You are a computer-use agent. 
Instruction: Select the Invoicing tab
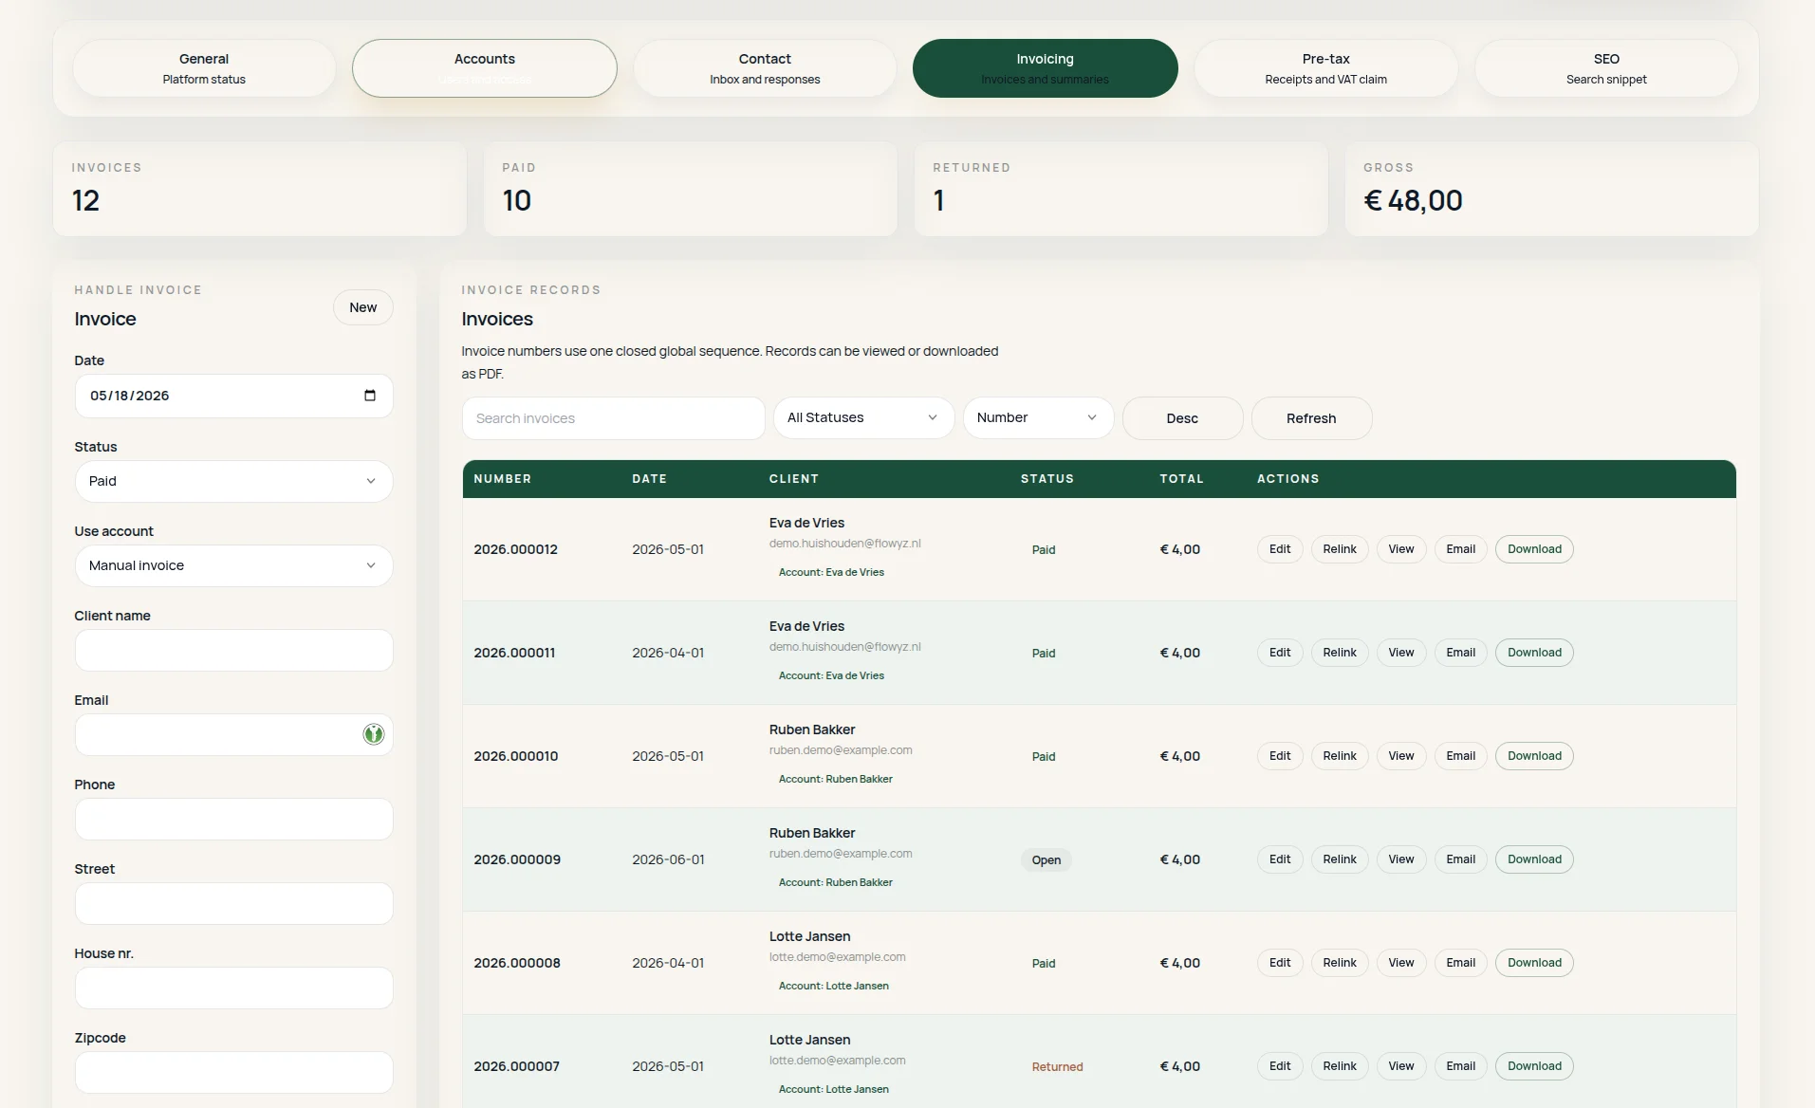[1045, 68]
